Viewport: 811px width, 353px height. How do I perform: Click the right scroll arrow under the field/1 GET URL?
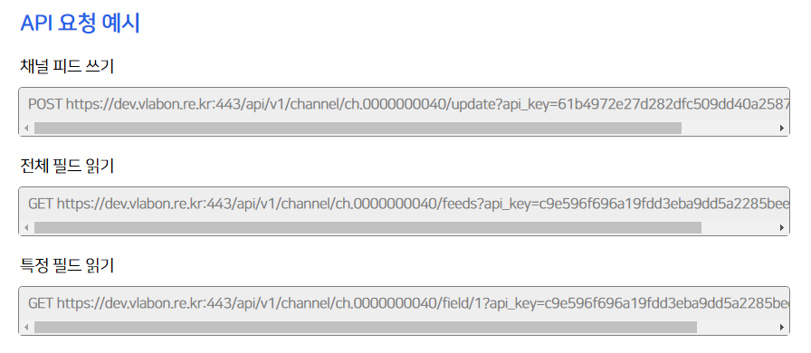click(x=782, y=327)
